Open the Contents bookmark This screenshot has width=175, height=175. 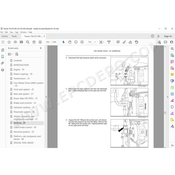18,60
